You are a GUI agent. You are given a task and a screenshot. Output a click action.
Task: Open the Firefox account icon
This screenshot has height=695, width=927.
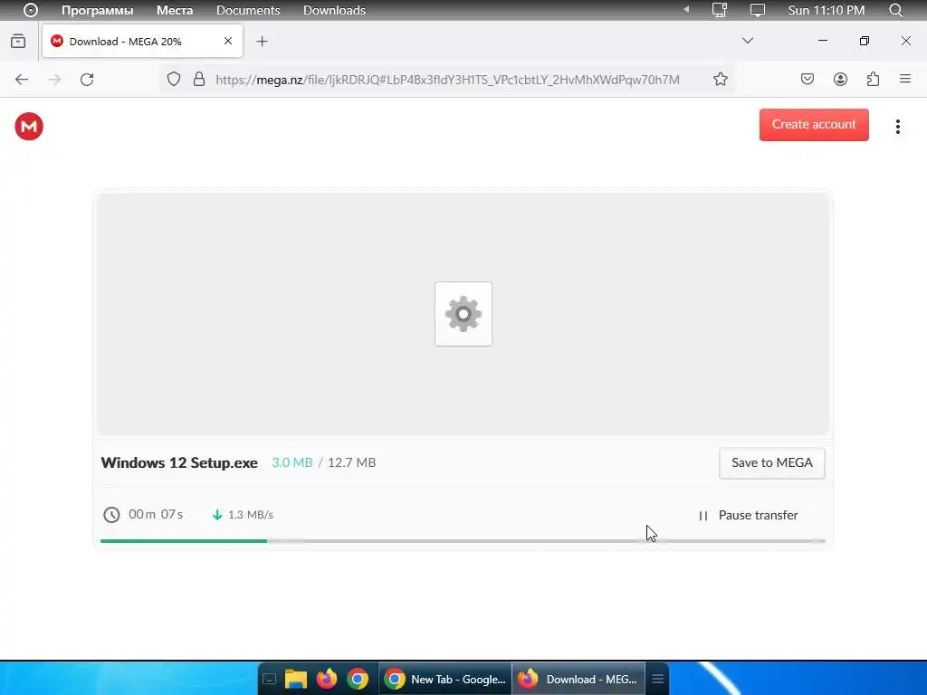click(840, 80)
